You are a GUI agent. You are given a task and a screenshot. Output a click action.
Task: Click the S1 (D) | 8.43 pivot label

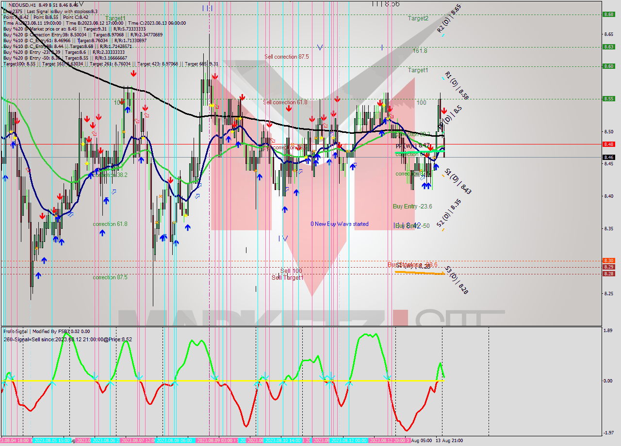[458, 181]
